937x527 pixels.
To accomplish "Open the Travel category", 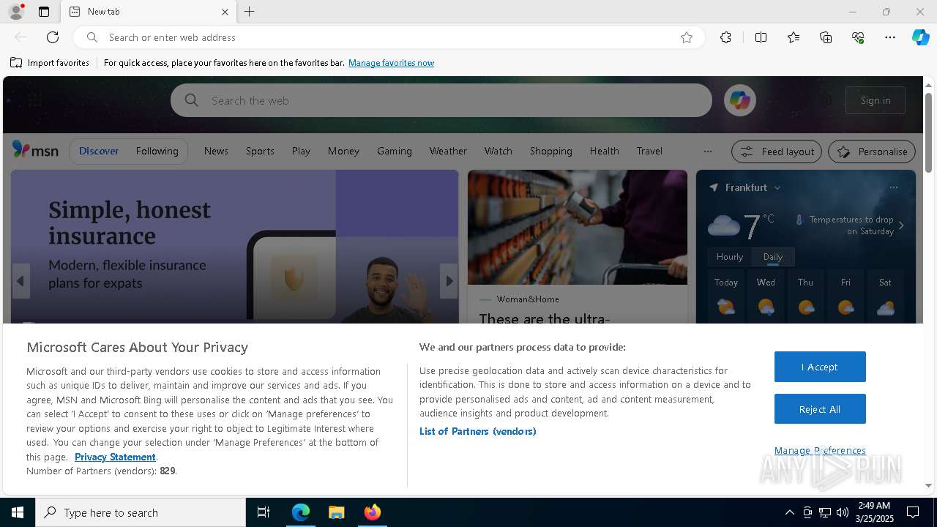I will point(649,151).
